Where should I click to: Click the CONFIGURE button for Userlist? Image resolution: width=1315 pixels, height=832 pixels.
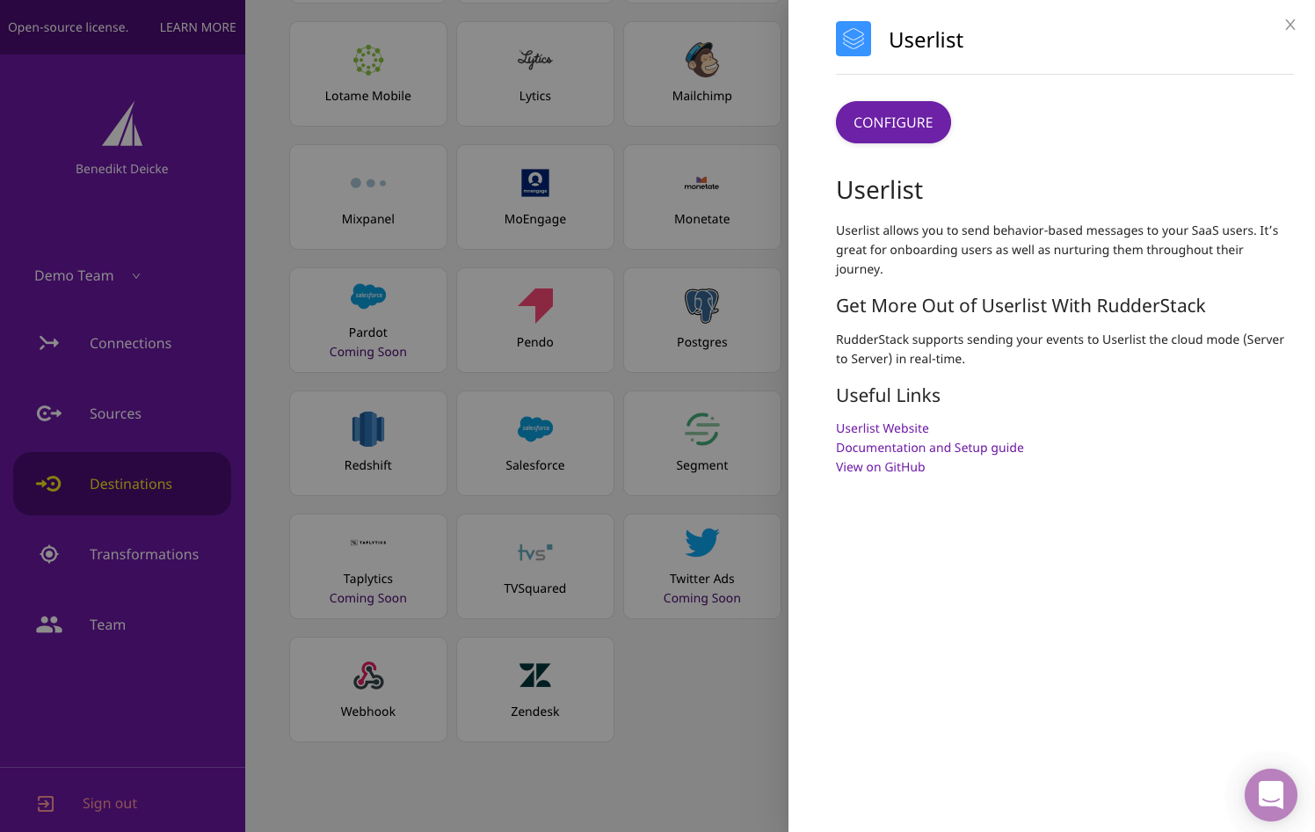click(x=893, y=122)
